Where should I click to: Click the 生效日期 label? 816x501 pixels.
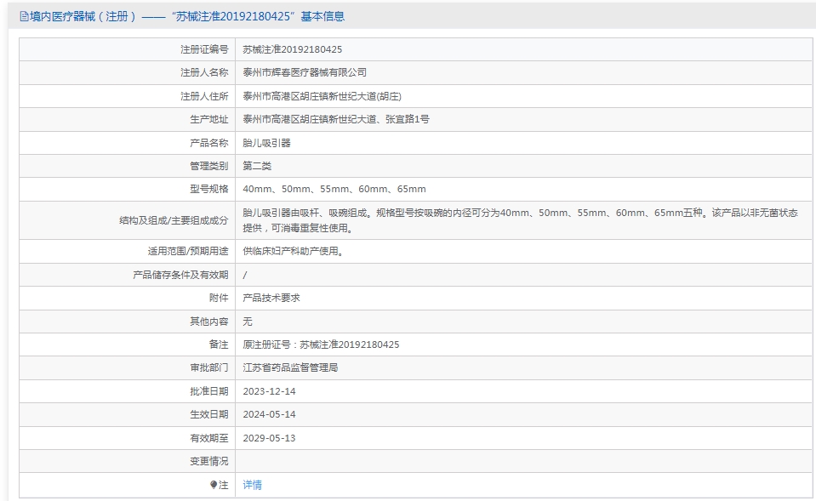tap(209, 414)
